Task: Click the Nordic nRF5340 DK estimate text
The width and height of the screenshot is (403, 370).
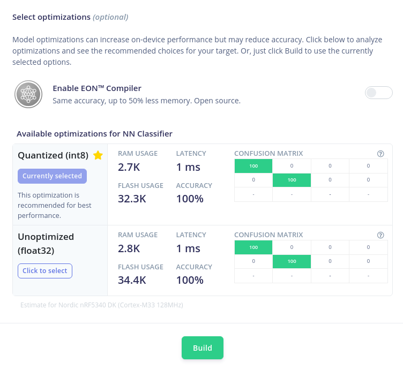Action: [102, 305]
